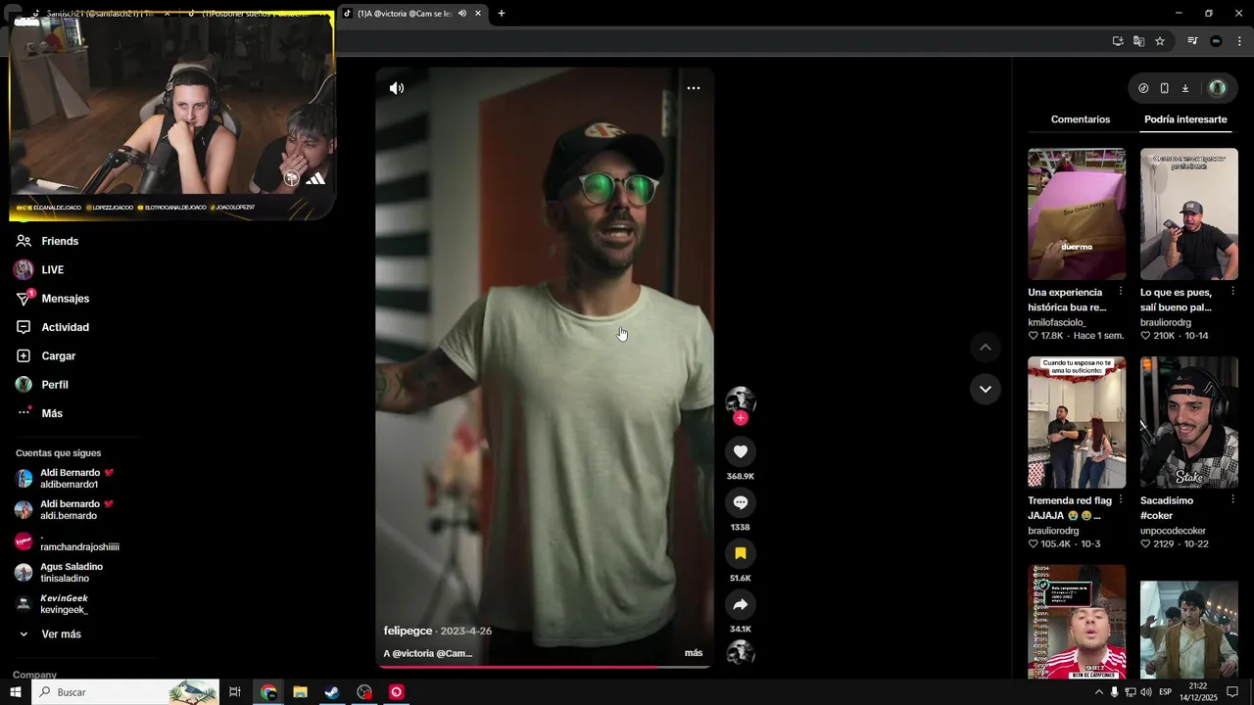Open Chrome media control icon
The width and height of the screenshot is (1254, 705).
coord(1192,41)
